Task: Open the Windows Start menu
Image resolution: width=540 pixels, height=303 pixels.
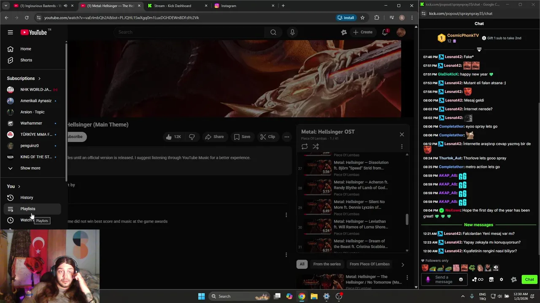Action: 201,296
